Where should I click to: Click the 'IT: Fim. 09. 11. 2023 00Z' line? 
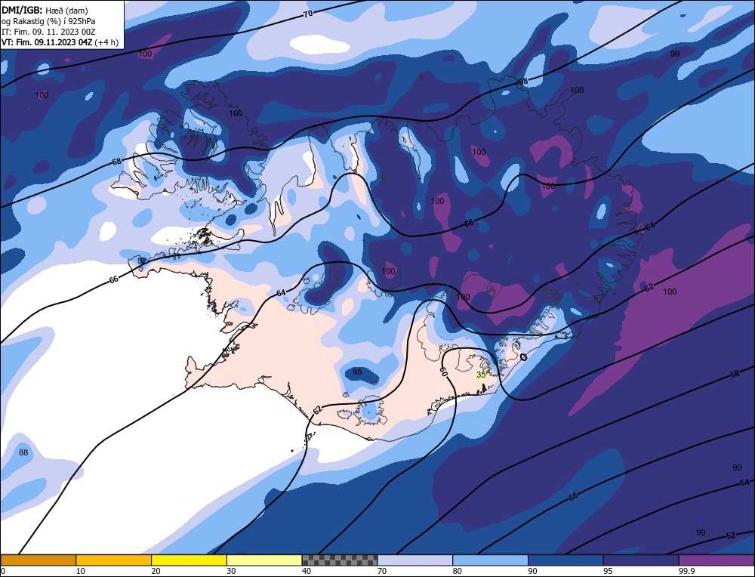pyautogui.click(x=48, y=31)
